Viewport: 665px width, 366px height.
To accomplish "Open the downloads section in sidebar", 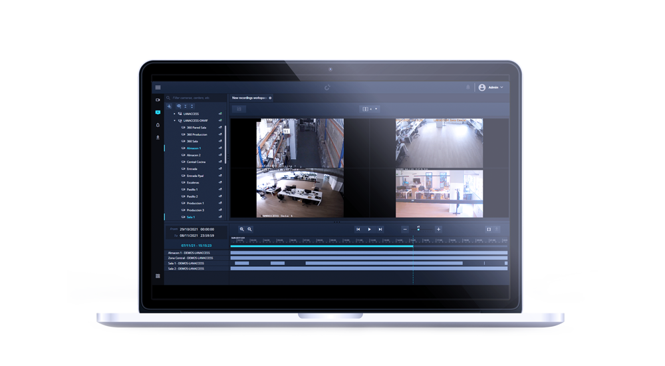I will click(x=158, y=137).
